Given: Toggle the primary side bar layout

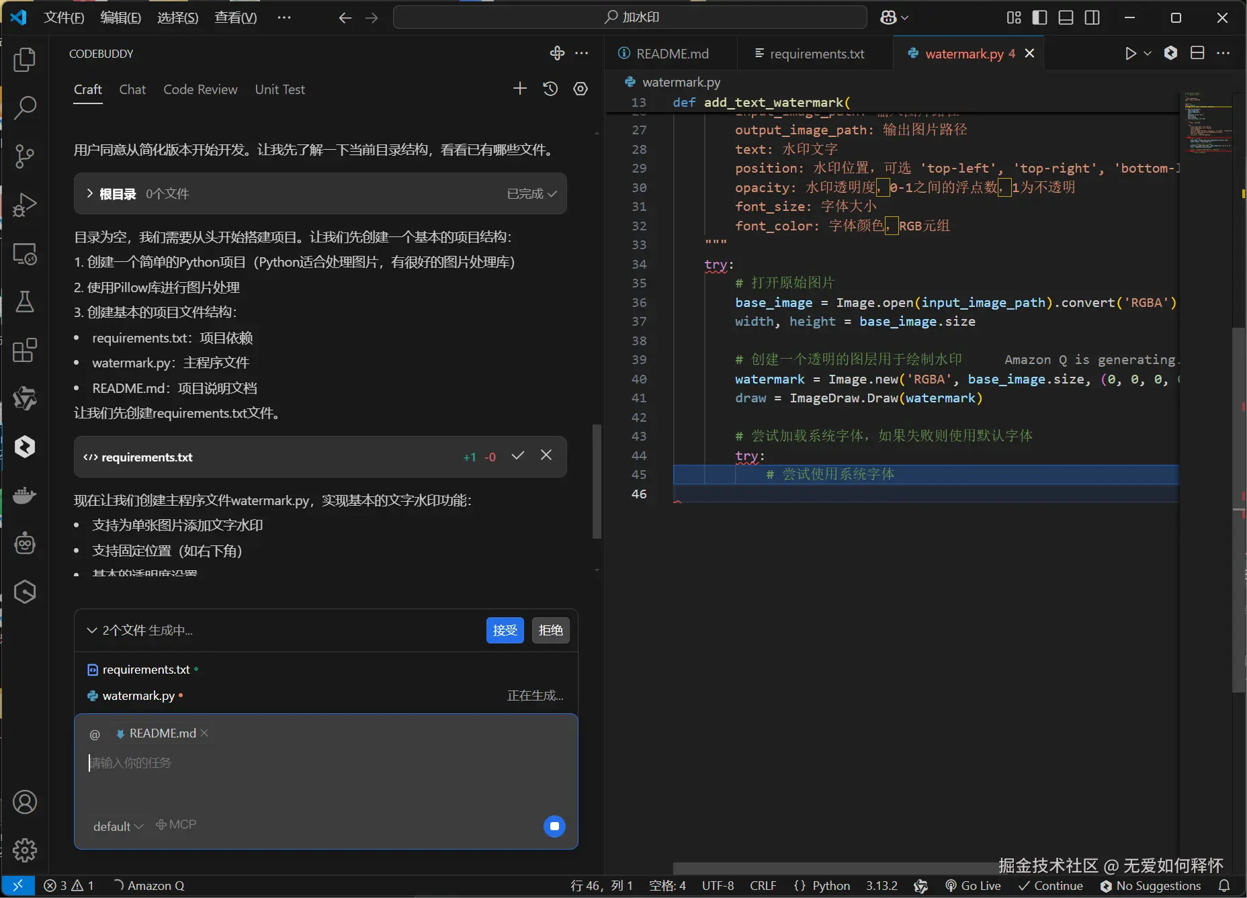Looking at the screenshot, I should point(1039,17).
